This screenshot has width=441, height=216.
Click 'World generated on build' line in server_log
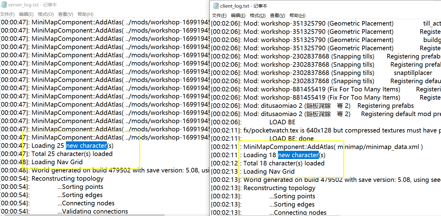[104, 170]
